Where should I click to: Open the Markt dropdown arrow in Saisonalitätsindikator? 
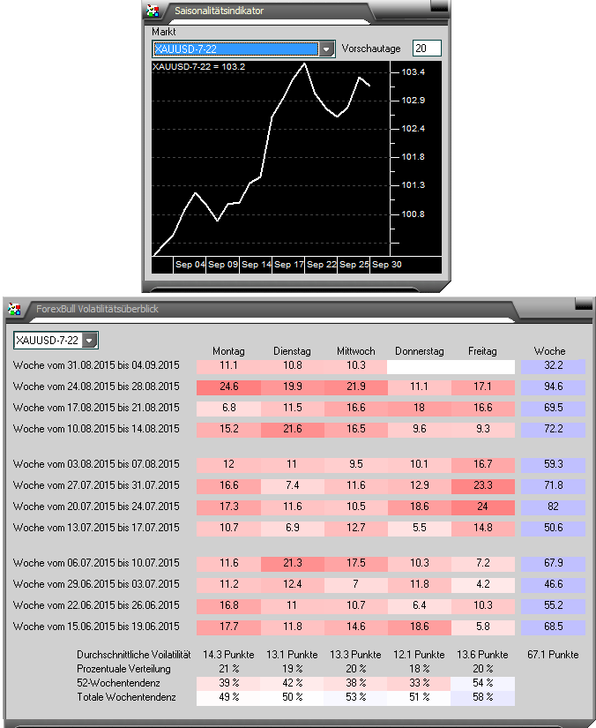(327, 49)
